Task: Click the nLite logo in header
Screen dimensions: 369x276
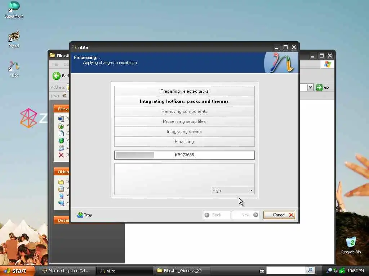Action: click(281, 63)
